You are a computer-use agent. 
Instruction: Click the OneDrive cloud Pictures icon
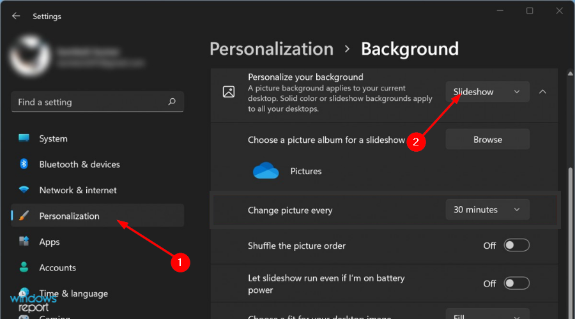click(266, 171)
